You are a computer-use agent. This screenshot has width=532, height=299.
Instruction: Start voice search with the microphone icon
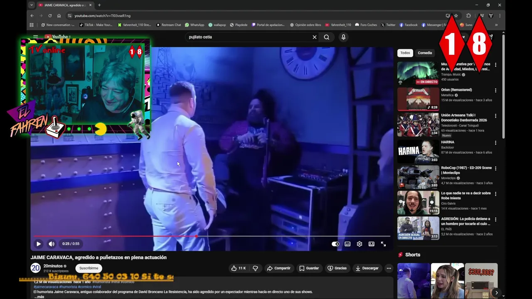tap(343, 37)
